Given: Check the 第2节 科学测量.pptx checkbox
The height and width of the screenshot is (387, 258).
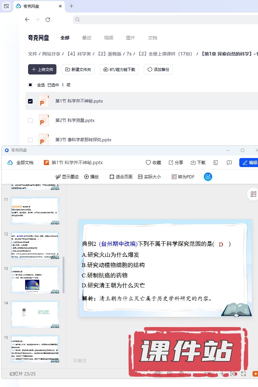Looking at the screenshot, I should click(30, 120).
